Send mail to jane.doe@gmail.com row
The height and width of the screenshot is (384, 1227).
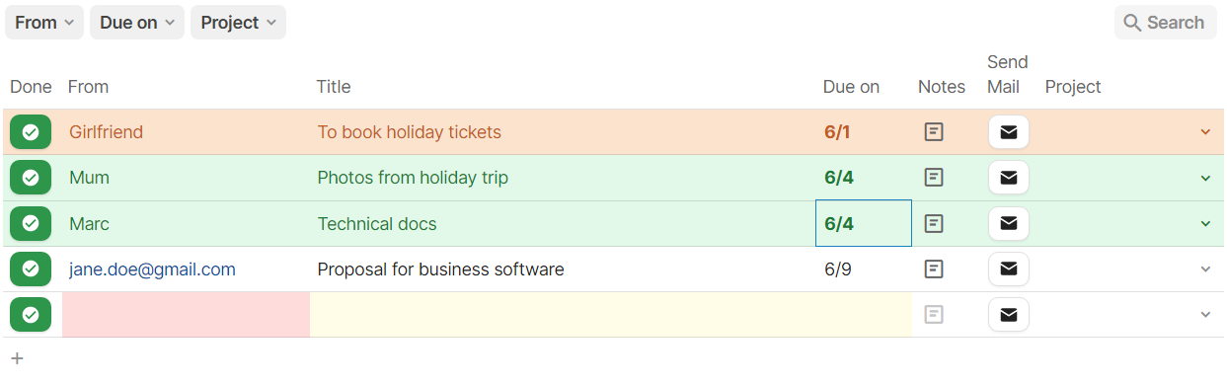pyautogui.click(x=1008, y=269)
